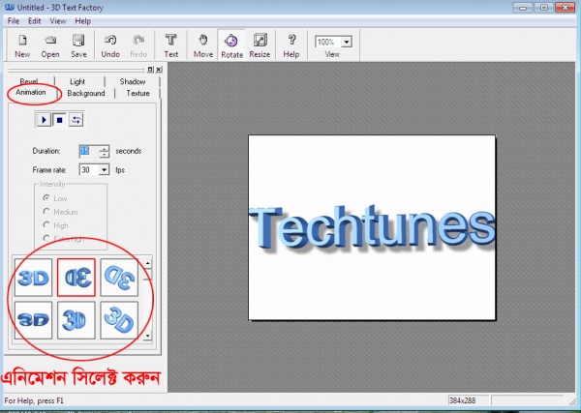
Task: Click the Save toolbar icon
Action: 78,45
